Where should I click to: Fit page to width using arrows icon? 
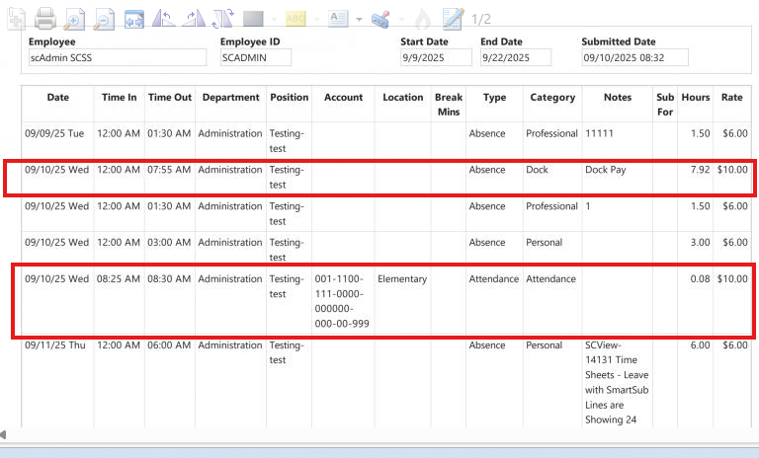(134, 20)
